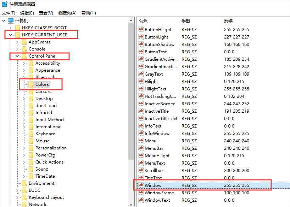The image size is (290, 207).
Task: Open the 收藏夹 menu
Action: point(68,13)
